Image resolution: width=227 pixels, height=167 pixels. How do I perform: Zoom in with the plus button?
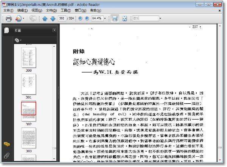[87, 18]
